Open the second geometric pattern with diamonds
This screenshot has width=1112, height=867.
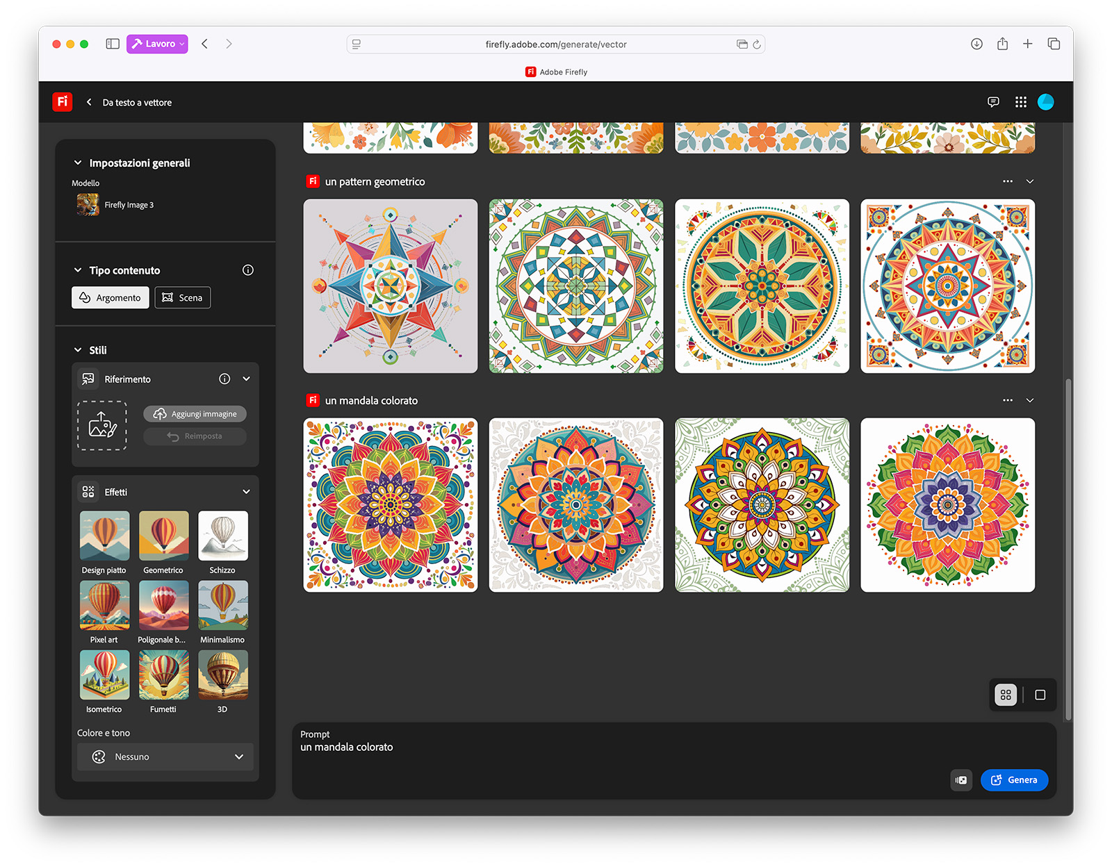[x=576, y=286]
